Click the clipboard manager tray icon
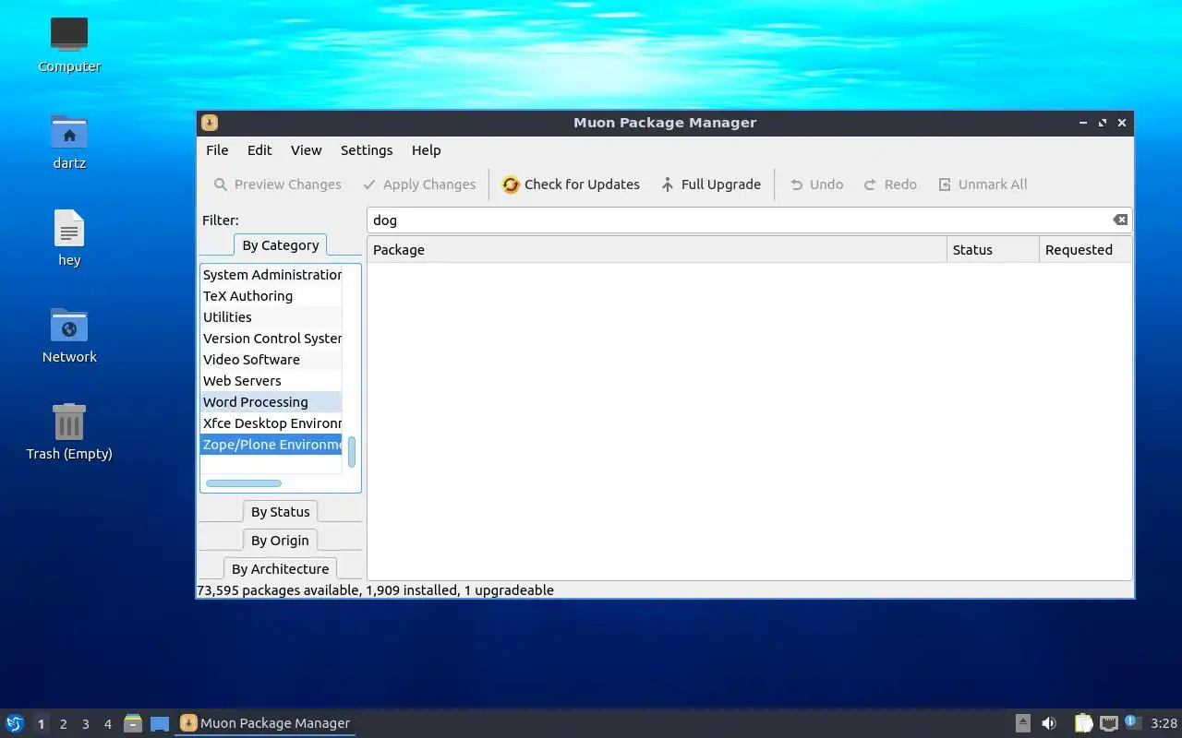This screenshot has width=1182, height=738. pyautogui.click(x=1083, y=723)
